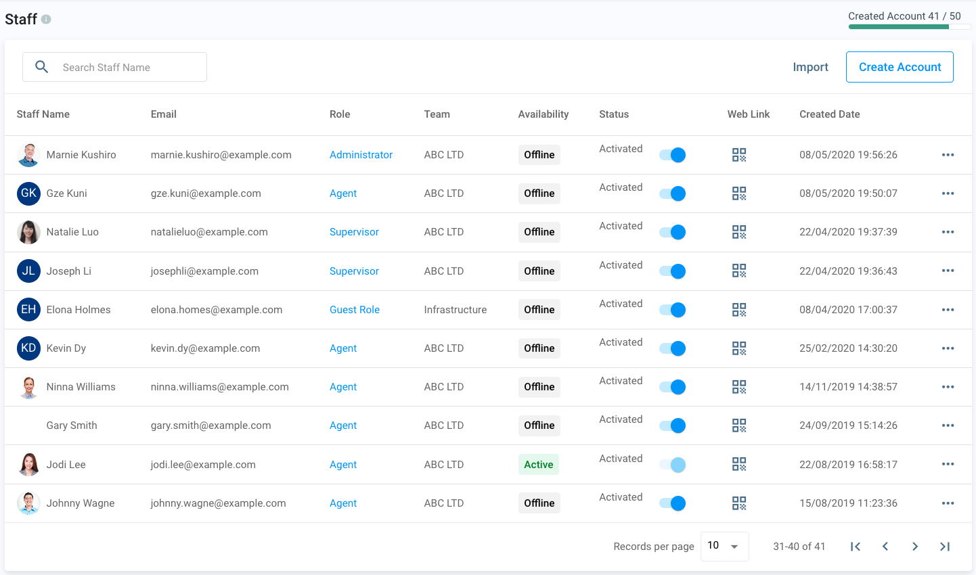Screen dimensions: 976x575
Task: Open the records per page dropdown
Action: click(724, 546)
